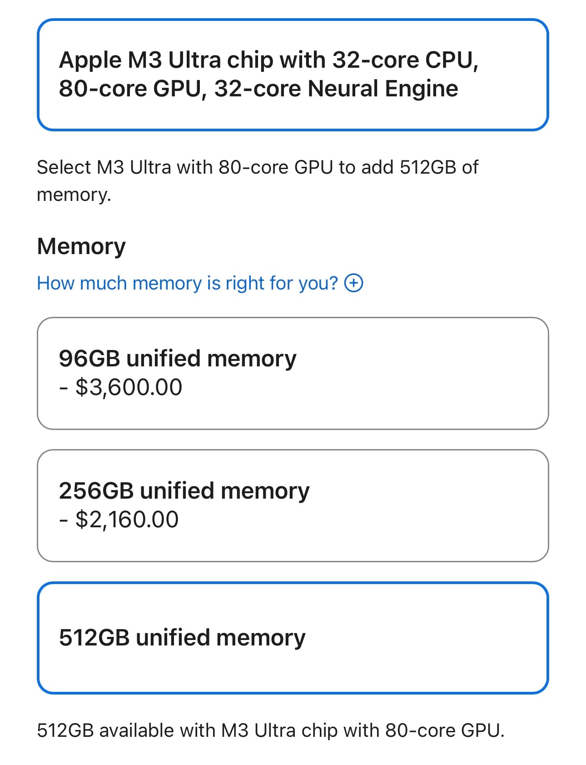Select the Apple M3 Ultra 32-core CPU chip

click(x=293, y=75)
